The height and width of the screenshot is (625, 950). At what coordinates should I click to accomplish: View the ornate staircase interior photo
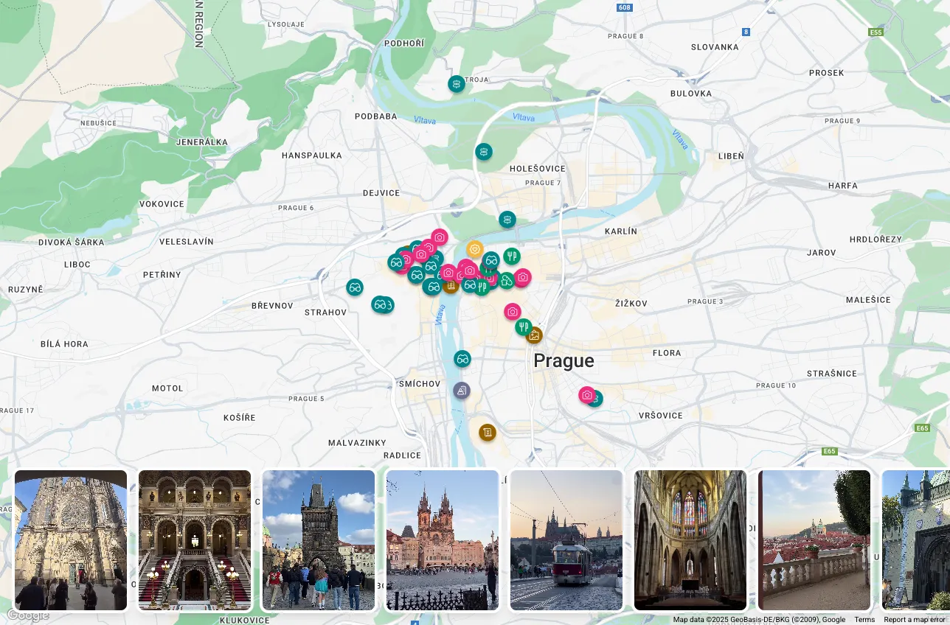tap(195, 540)
